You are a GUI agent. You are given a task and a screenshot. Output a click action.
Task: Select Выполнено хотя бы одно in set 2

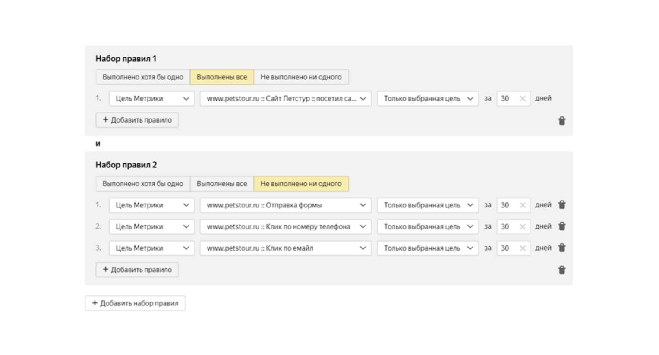[142, 184]
